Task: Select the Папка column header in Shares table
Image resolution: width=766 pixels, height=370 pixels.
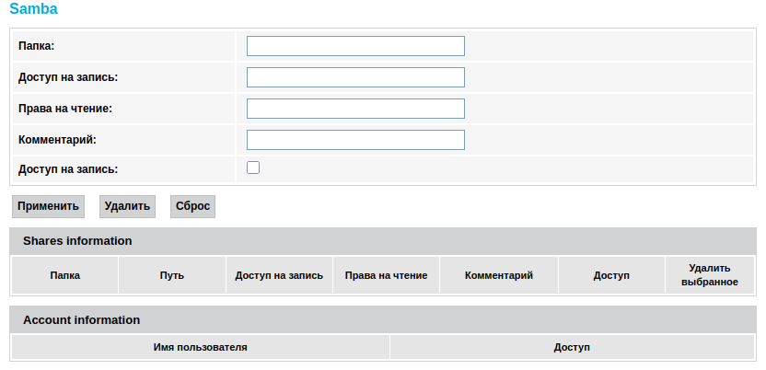Action: tap(64, 275)
